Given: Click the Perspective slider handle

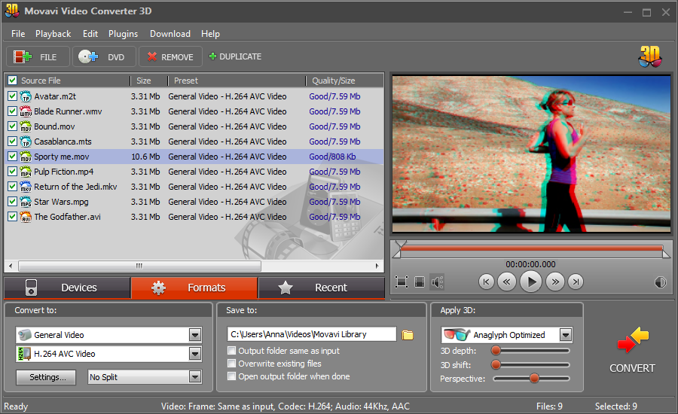Looking at the screenshot, I should (534, 378).
